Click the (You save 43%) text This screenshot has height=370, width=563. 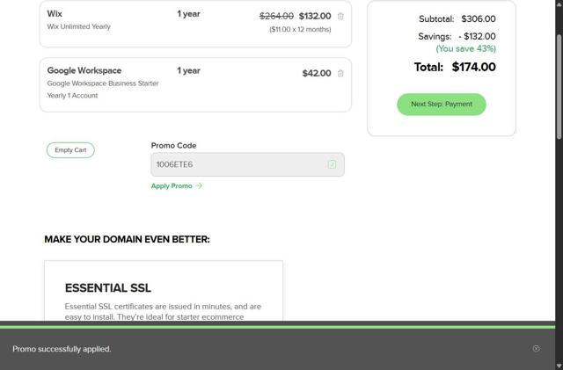point(465,48)
